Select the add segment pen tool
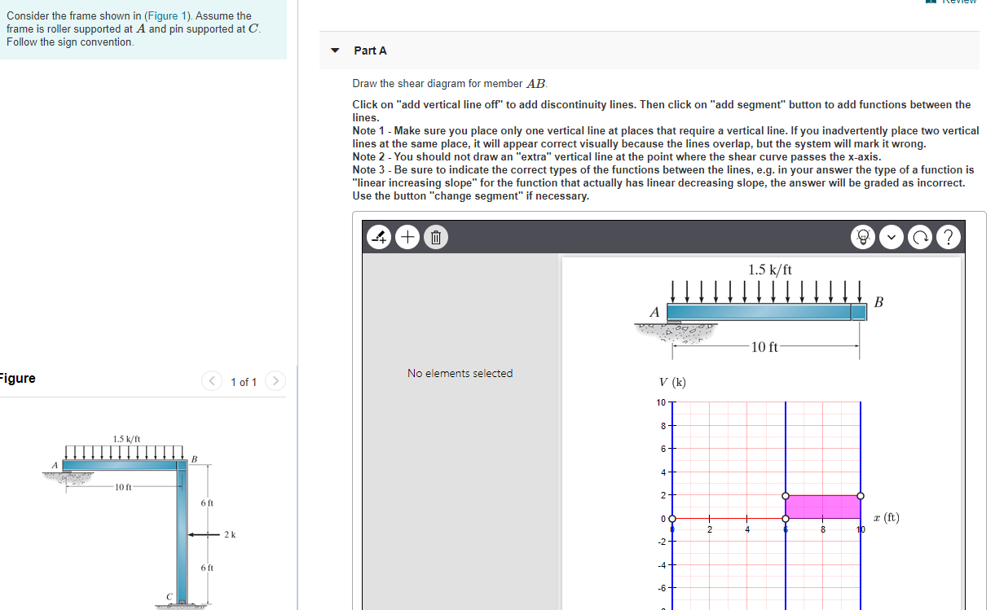The width and height of the screenshot is (995, 610). [379, 237]
